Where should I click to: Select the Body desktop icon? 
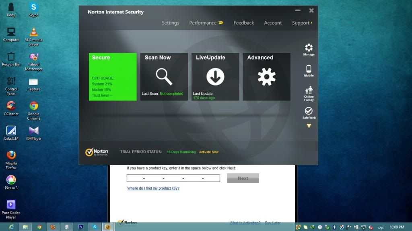pos(11,10)
